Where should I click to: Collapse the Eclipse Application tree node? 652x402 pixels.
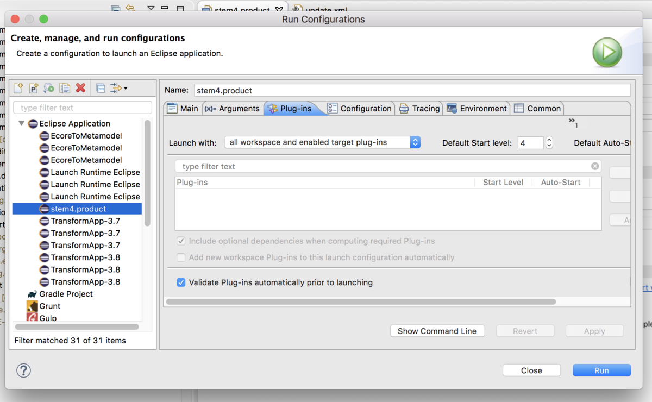point(22,123)
